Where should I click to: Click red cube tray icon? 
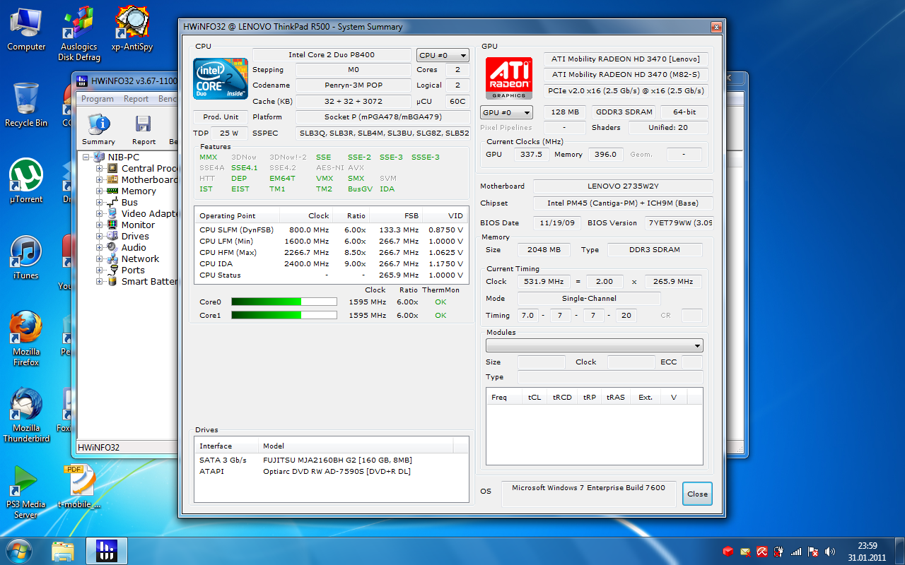click(x=728, y=551)
